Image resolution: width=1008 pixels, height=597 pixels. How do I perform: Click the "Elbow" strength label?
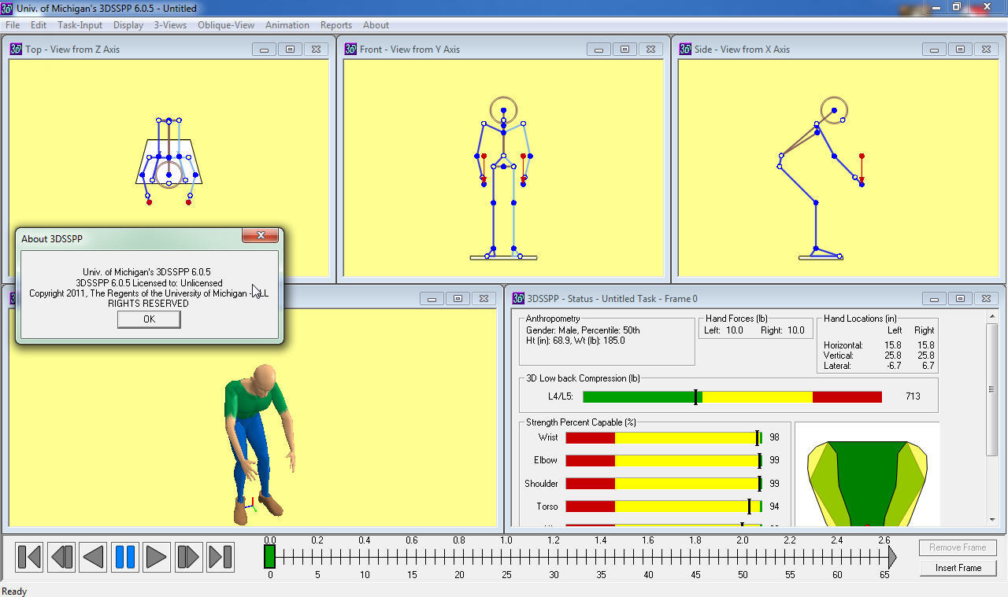click(546, 460)
